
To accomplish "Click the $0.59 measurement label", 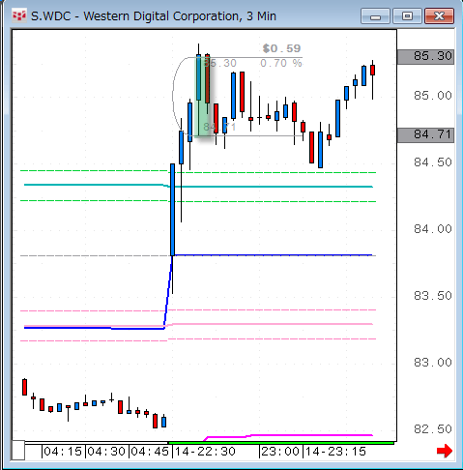I will click(281, 48).
